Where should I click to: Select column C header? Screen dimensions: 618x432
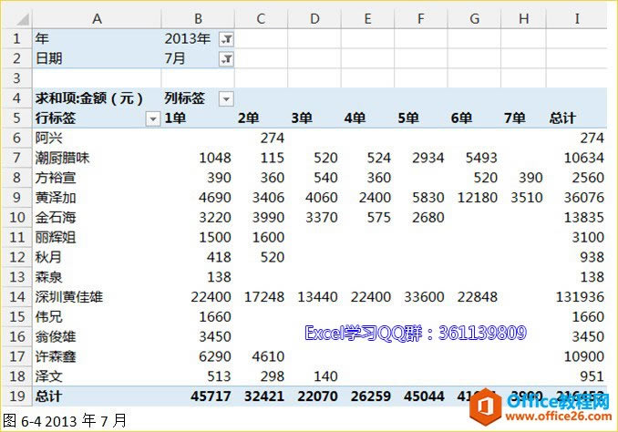[261, 18]
